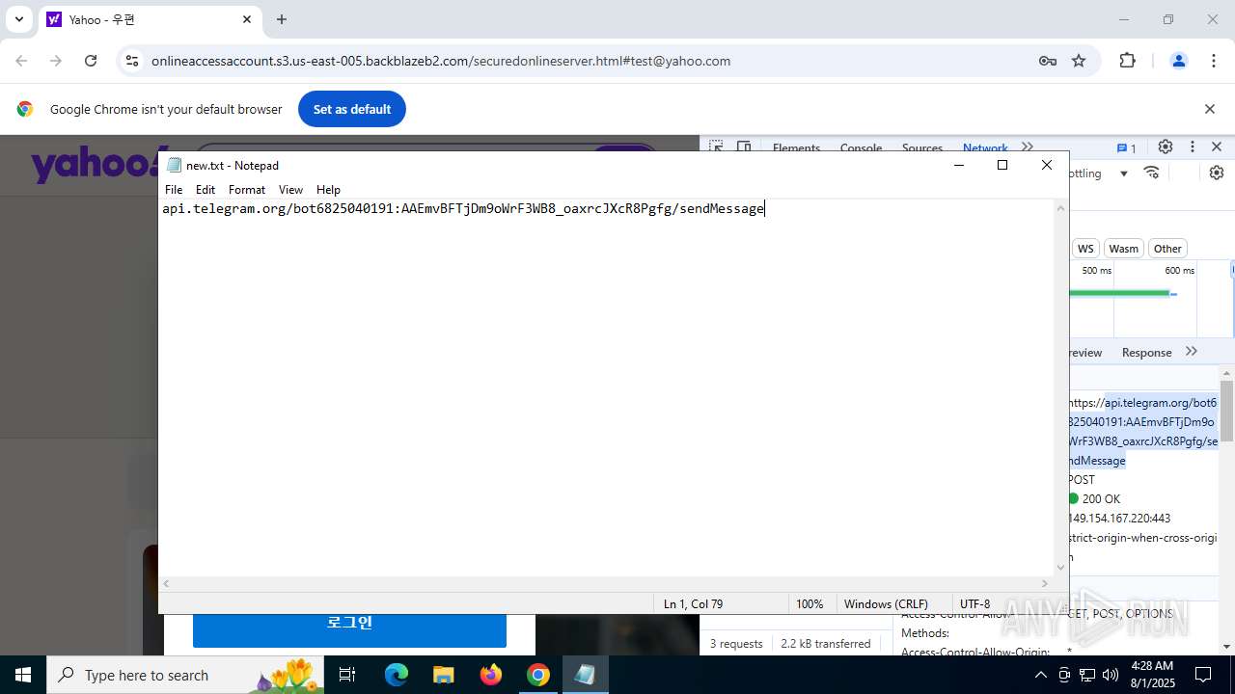Click Notepad's horizontal scrollbar right arrow

[1045, 584]
